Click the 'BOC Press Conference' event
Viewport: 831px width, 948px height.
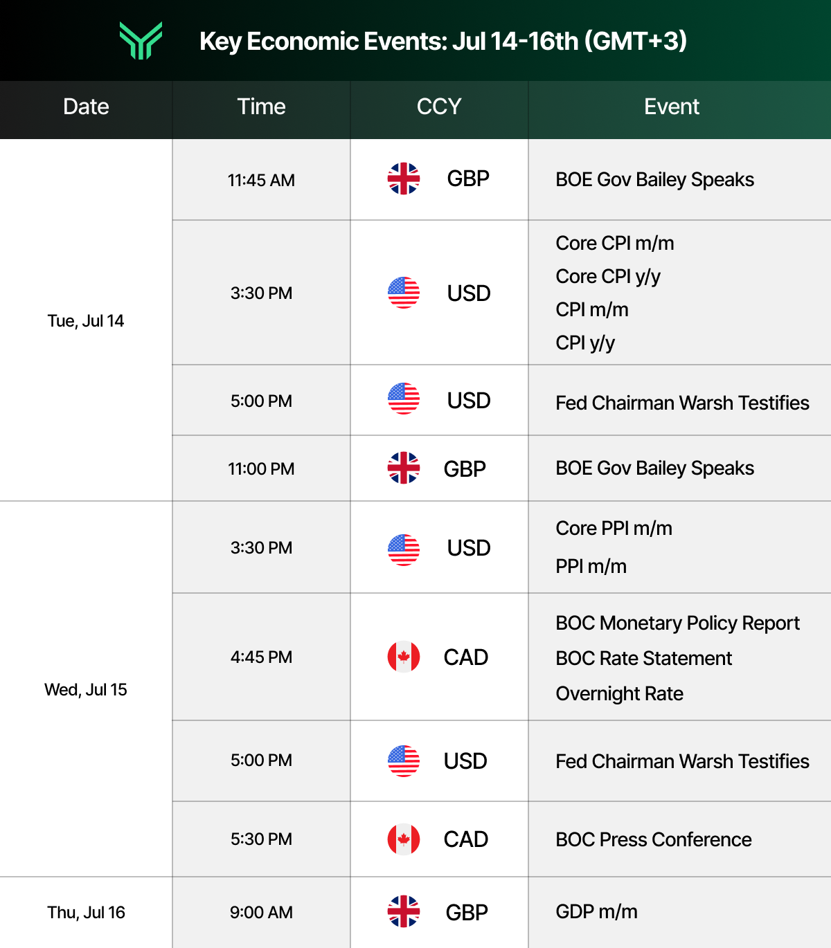[653, 839]
